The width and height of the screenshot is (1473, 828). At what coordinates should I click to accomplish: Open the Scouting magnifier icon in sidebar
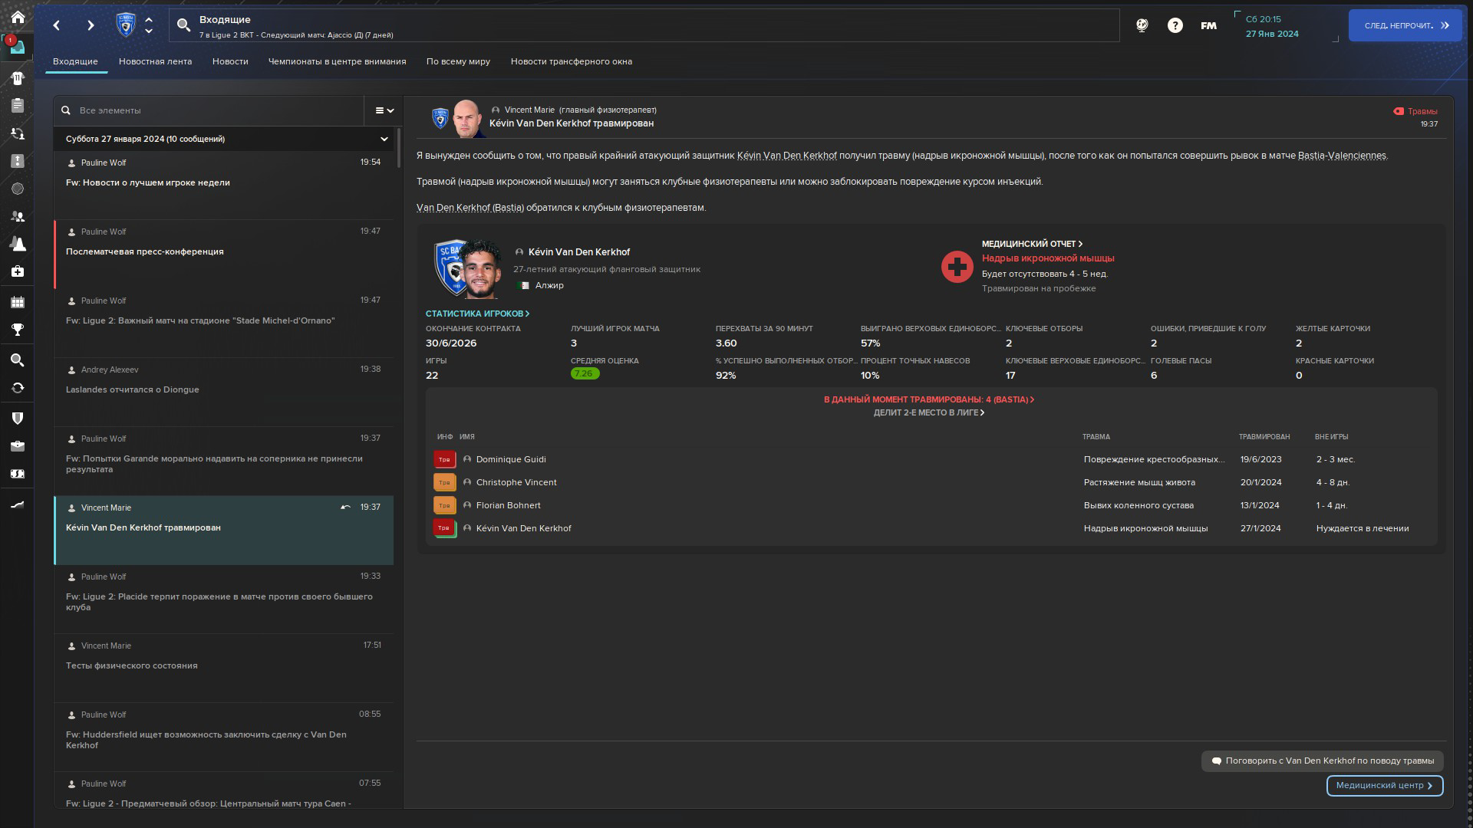[18, 360]
